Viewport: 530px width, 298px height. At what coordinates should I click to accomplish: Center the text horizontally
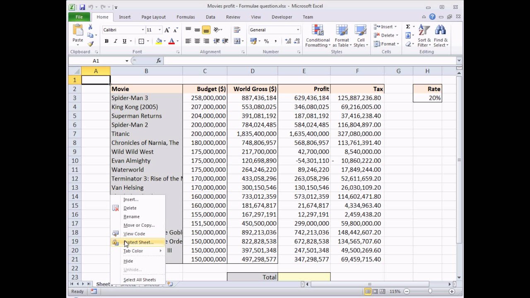pos(197,41)
